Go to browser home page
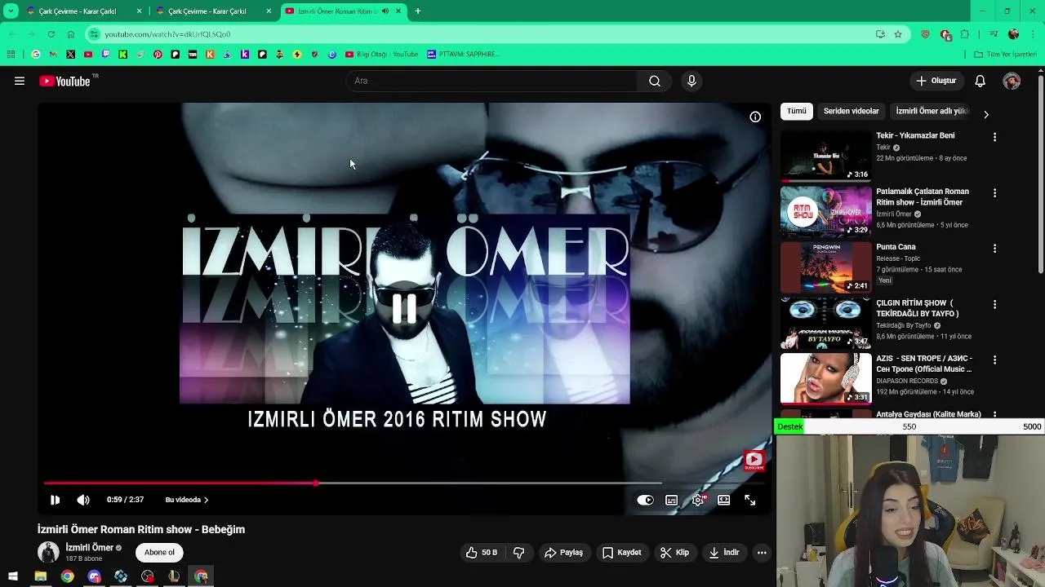The image size is (1045, 587). click(x=70, y=34)
